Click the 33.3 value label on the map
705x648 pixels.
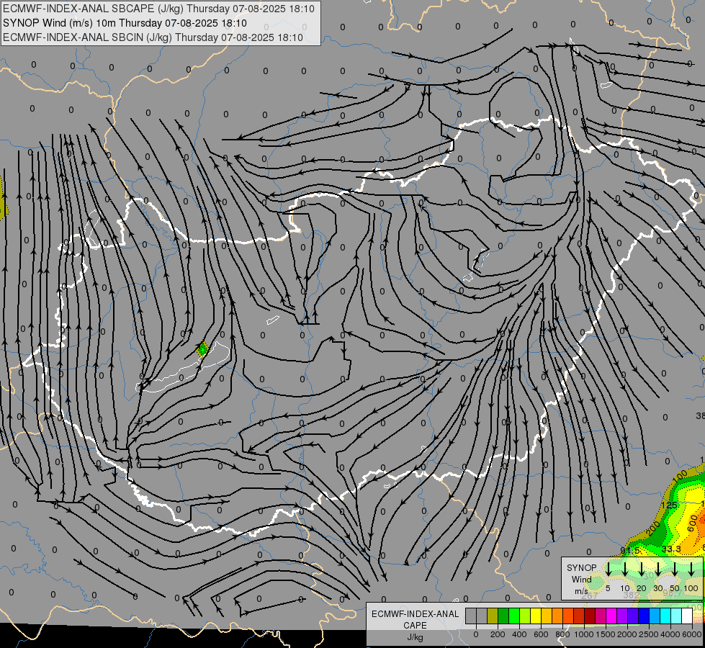(x=671, y=549)
